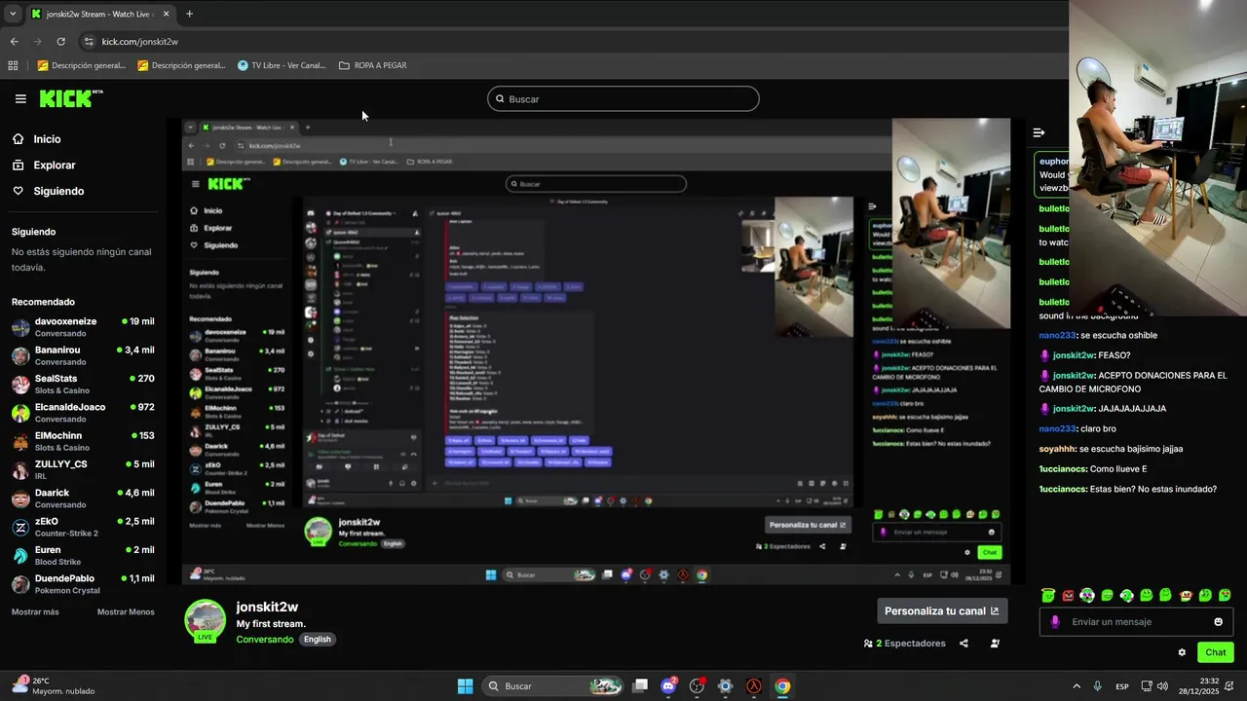This screenshot has height=701, width=1247.
Task: Click the site information icon in address bar
Action: pos(89,42)
